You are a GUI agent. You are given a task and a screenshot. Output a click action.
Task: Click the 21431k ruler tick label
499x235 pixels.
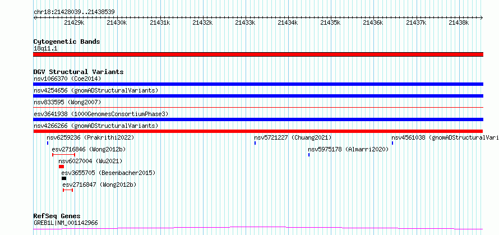(160, 22)
